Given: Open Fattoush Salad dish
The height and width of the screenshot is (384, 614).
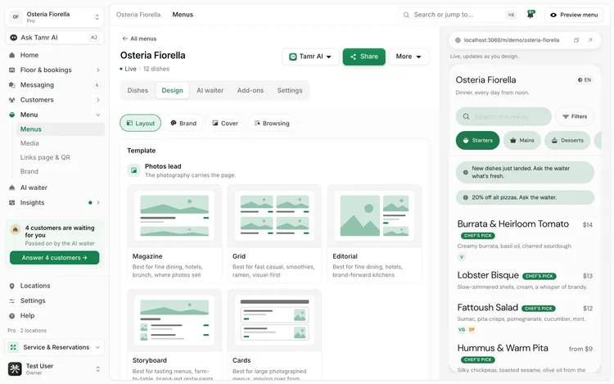Looking at the screenshot, I should [x=525, y=318].
